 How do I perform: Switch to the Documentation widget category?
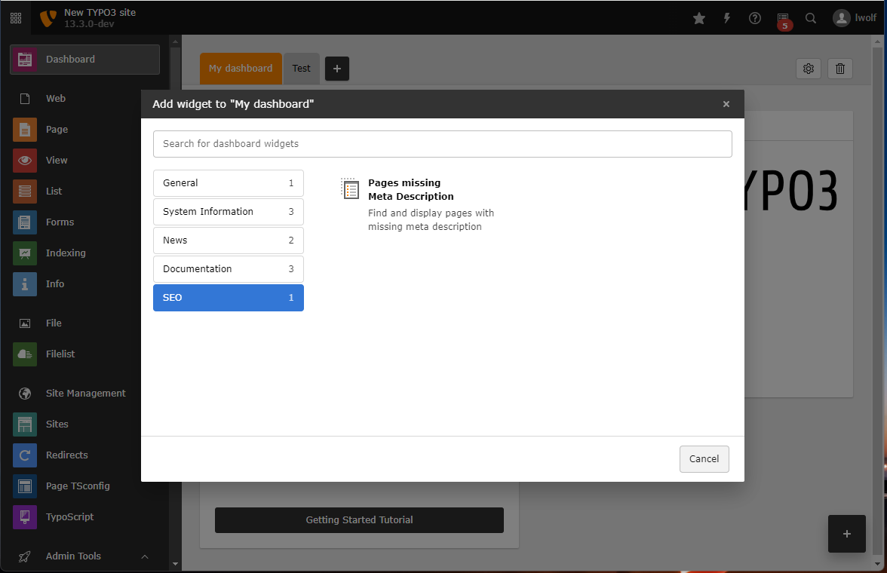pos(228,269)
